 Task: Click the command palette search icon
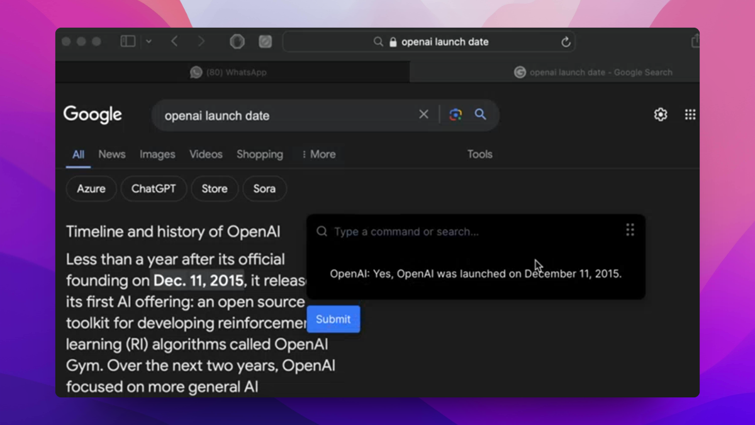click(322, 231)
